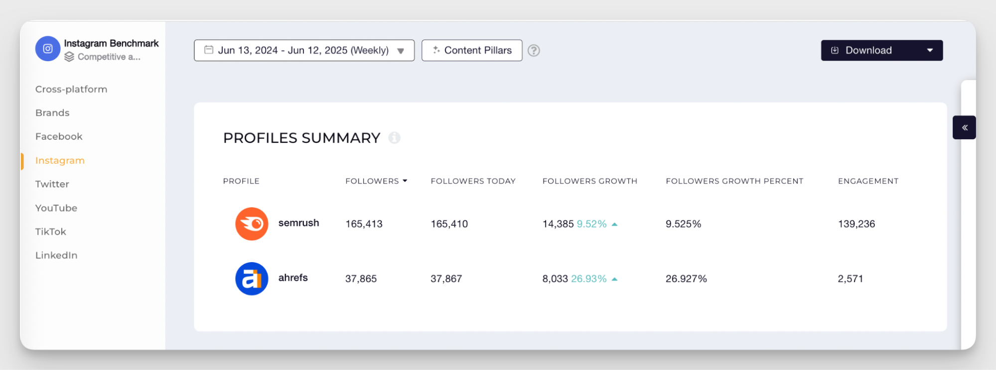This screenshot has height=370, width=996.
Task: Click the Engagement column header
Action: click(868, 181)
